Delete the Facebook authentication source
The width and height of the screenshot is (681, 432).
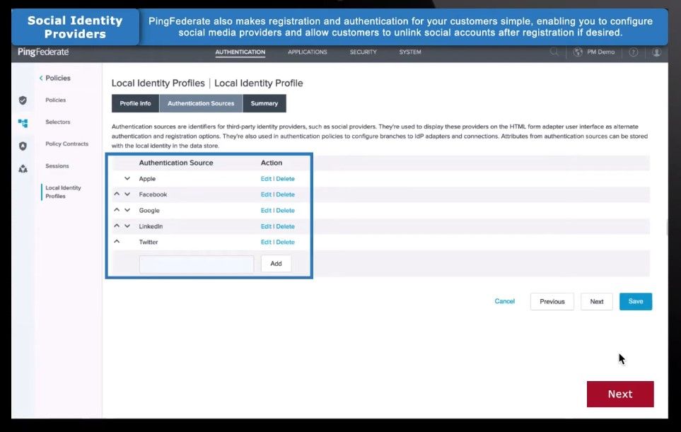[286, 194]
